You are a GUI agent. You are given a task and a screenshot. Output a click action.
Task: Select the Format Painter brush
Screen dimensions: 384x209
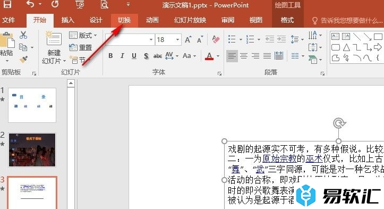23,59
